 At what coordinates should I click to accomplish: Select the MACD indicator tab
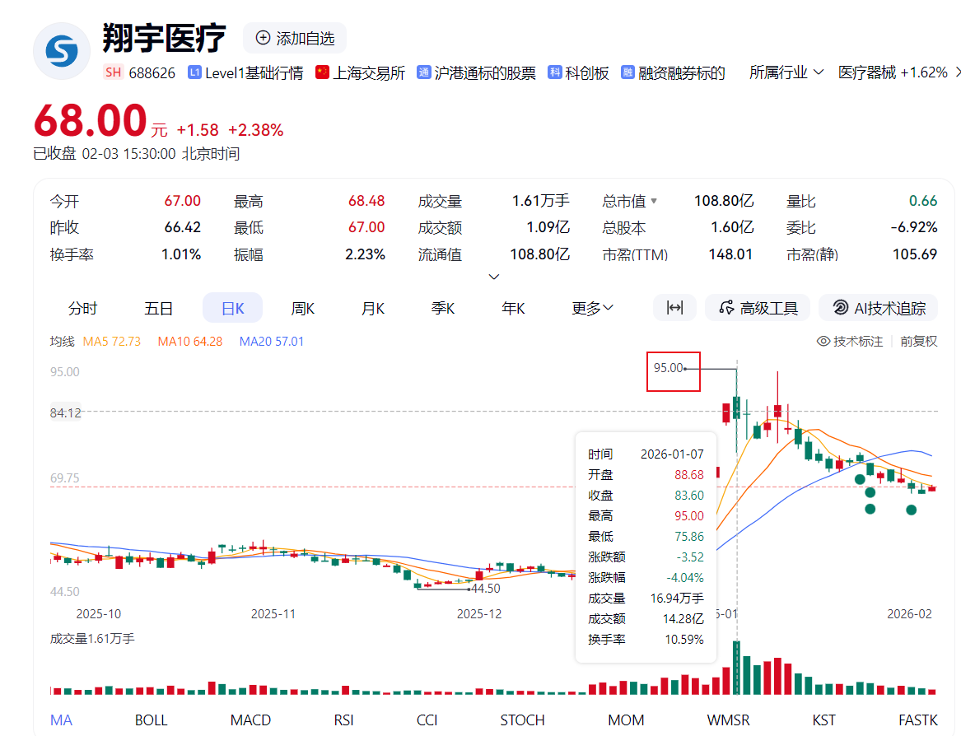click(250, 720)
